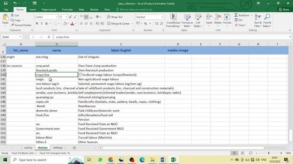This screenshot has height=164, width=293.
Task: Apply Percent Style format
Action: click(146, 24)
